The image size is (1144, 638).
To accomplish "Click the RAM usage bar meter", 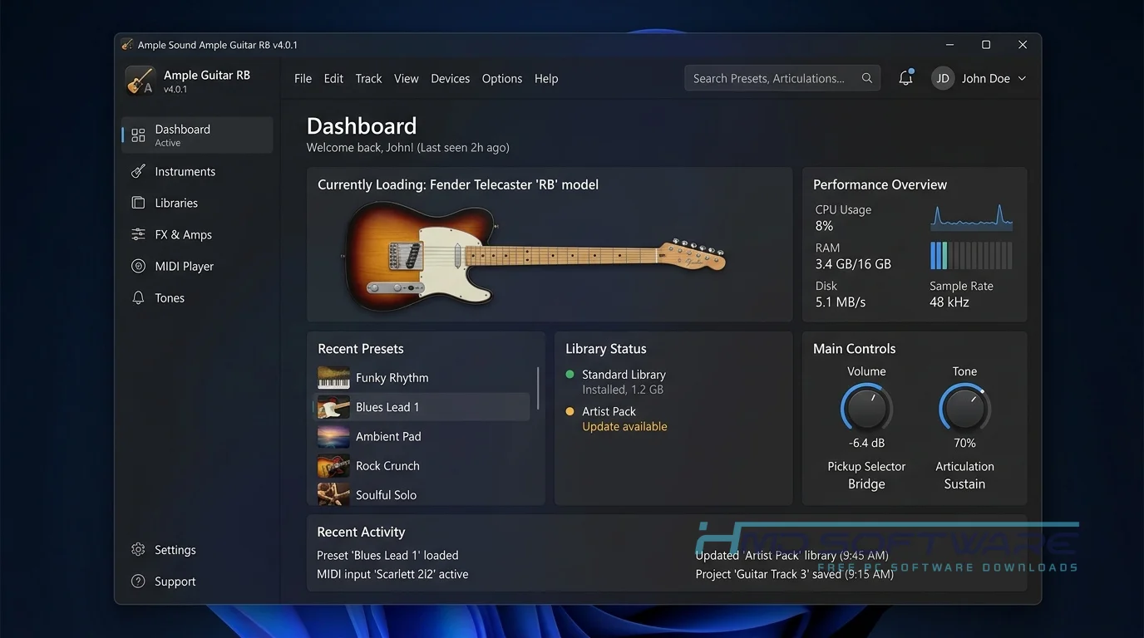I will coord(971,255).
